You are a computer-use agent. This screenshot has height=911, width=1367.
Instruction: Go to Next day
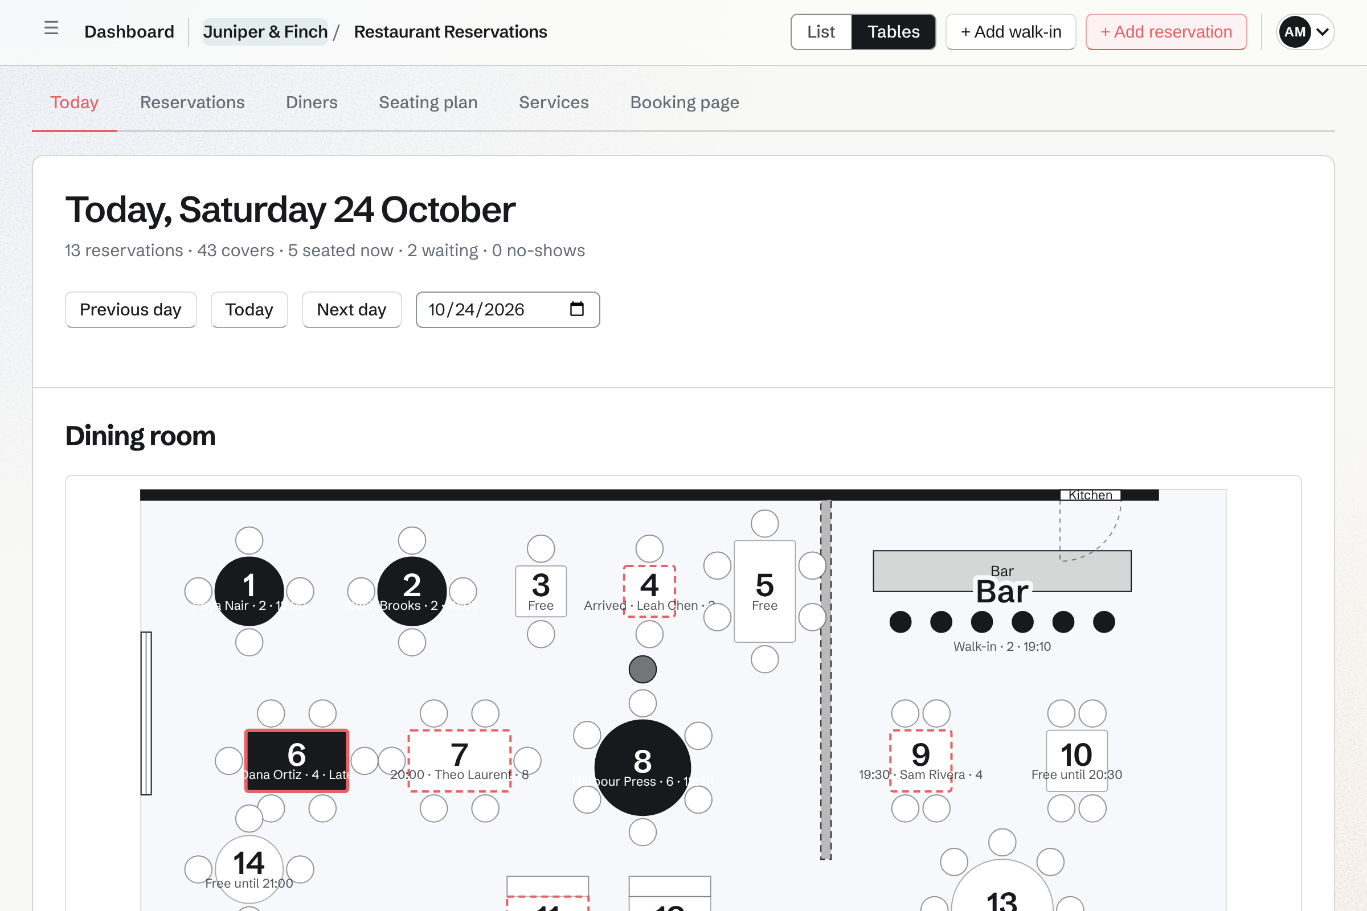[351, 310]
